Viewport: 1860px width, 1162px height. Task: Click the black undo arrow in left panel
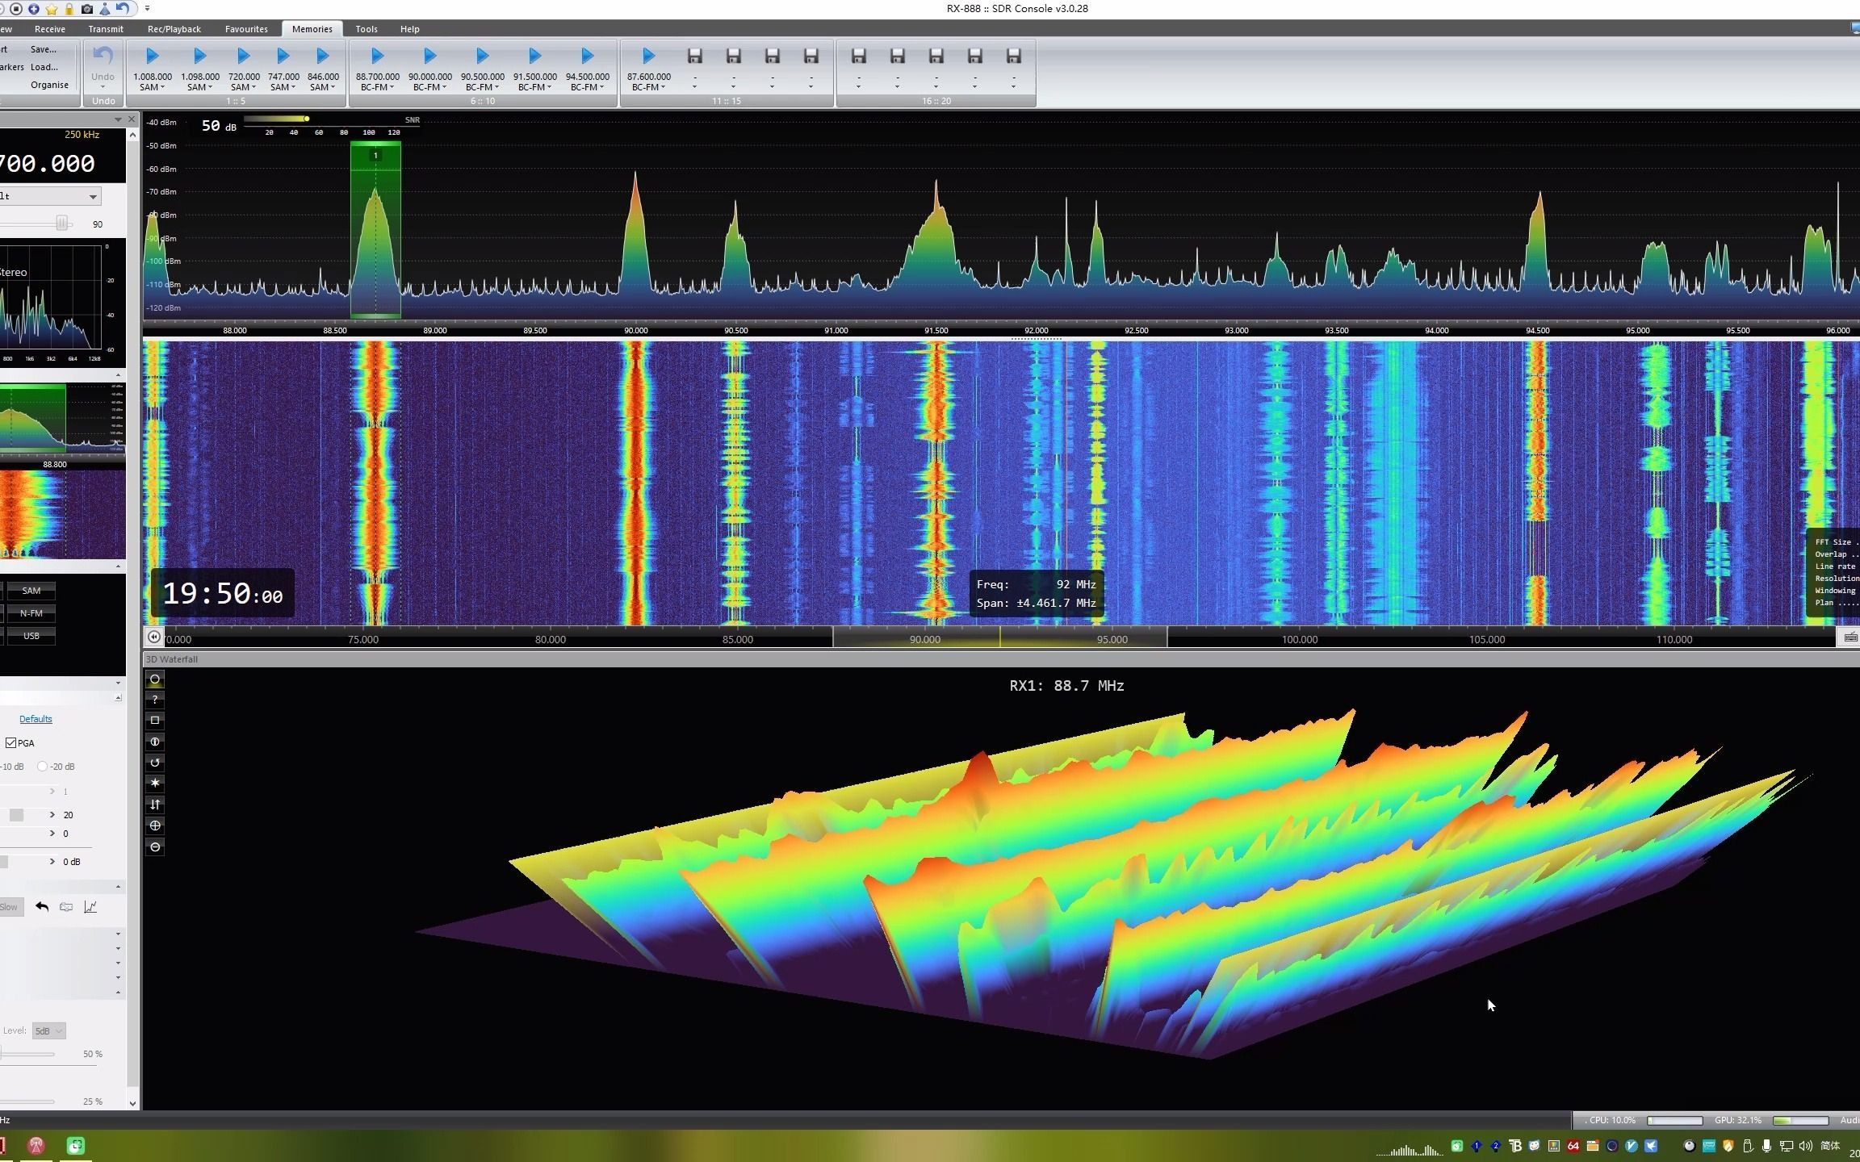pyautogui.click(x=42, y=907)
